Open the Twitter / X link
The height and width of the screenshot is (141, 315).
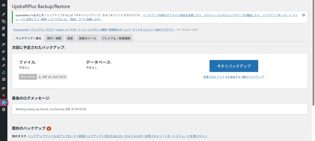tap(62, 30)
